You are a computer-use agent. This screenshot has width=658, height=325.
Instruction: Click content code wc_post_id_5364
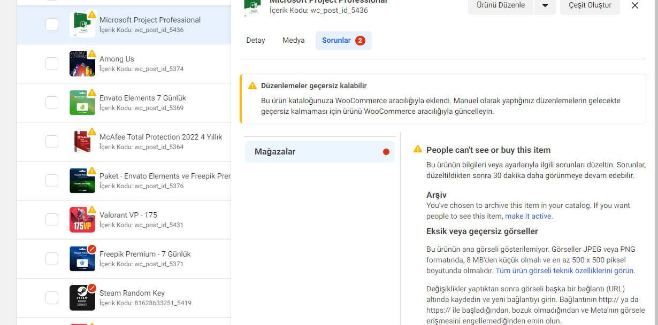click(x=159, y=147)
